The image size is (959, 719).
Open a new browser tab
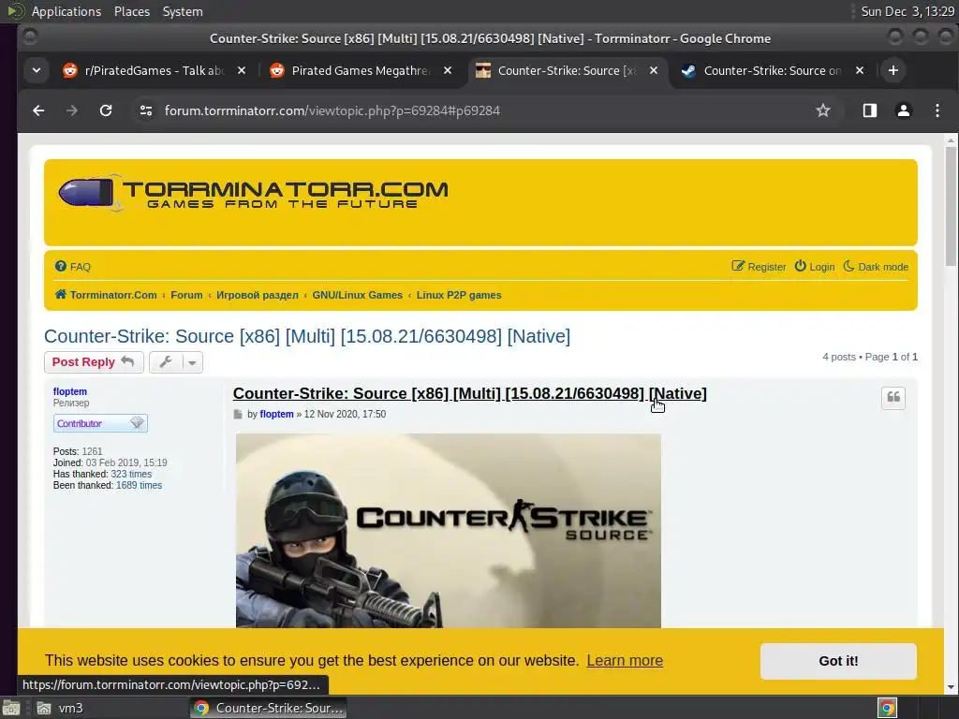[893, 70]
